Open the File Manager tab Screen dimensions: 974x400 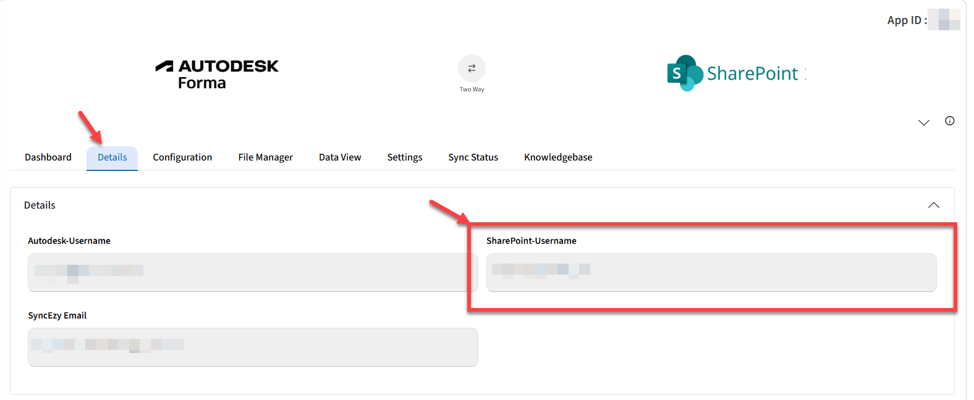(265, 157)
